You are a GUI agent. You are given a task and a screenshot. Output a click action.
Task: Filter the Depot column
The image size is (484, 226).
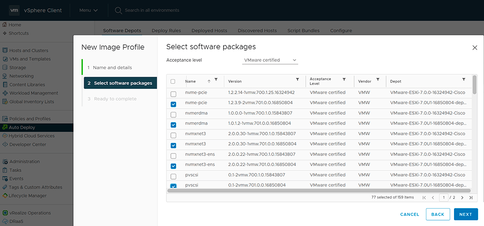coord(464,80)
